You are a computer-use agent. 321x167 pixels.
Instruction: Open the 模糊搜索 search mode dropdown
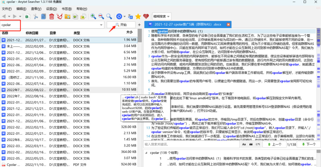coord(162,17)
